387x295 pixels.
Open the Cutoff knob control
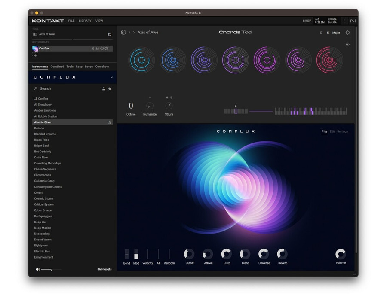(189, 255)
